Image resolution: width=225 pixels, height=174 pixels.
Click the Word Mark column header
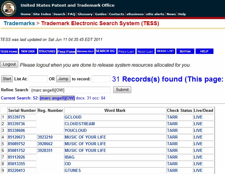(115, 110)
